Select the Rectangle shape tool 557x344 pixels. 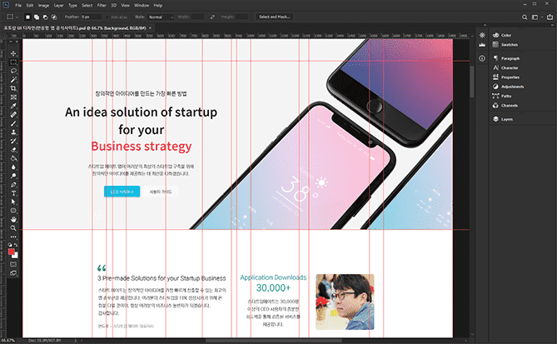coord(13,211)
